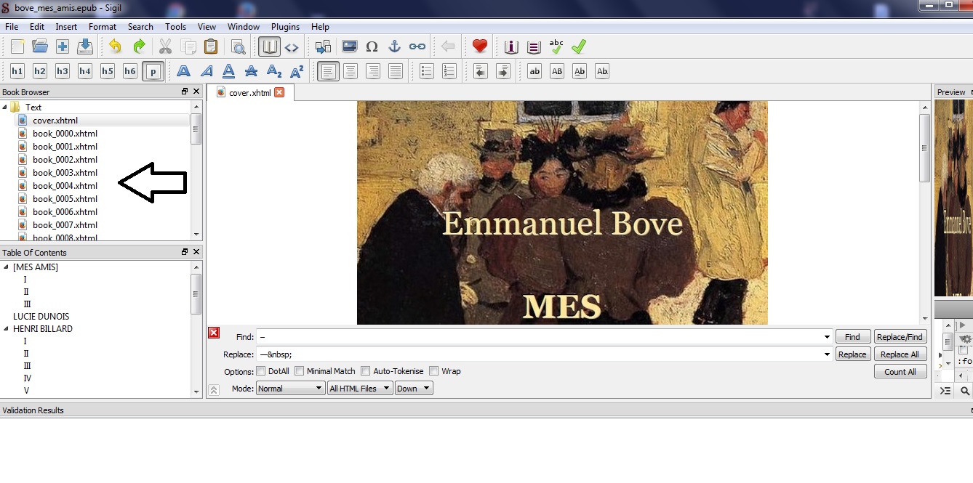Collapse HENRI BILLARD TOC entry
This screenshot has width=973, height=483.
pos(5,329)
